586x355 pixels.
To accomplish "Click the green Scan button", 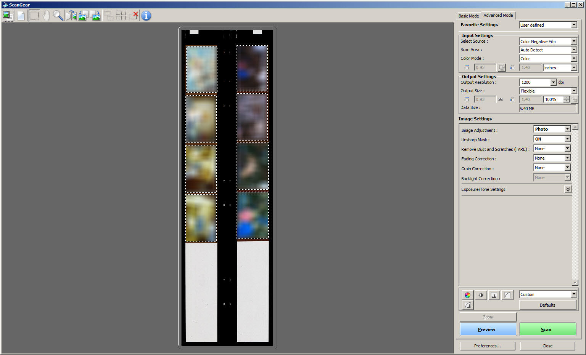I will click(547, 329).
